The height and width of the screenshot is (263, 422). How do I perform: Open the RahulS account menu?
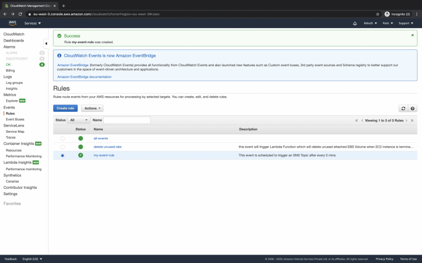point(370,23)
